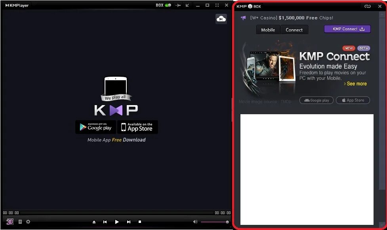Switch to the Connect tab
Screen dimensions: 387x230
(294, 30)
